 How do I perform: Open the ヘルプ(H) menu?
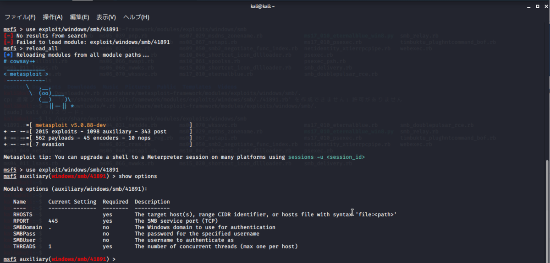(x=136, y=17)
